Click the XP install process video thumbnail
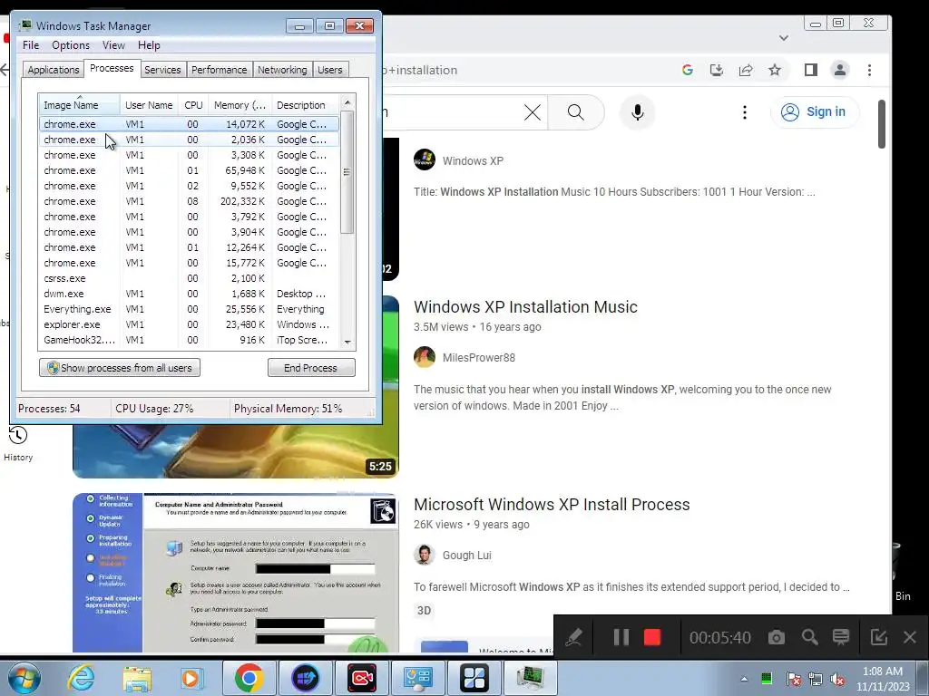This screenshot has width=929, height=696. 236,573
